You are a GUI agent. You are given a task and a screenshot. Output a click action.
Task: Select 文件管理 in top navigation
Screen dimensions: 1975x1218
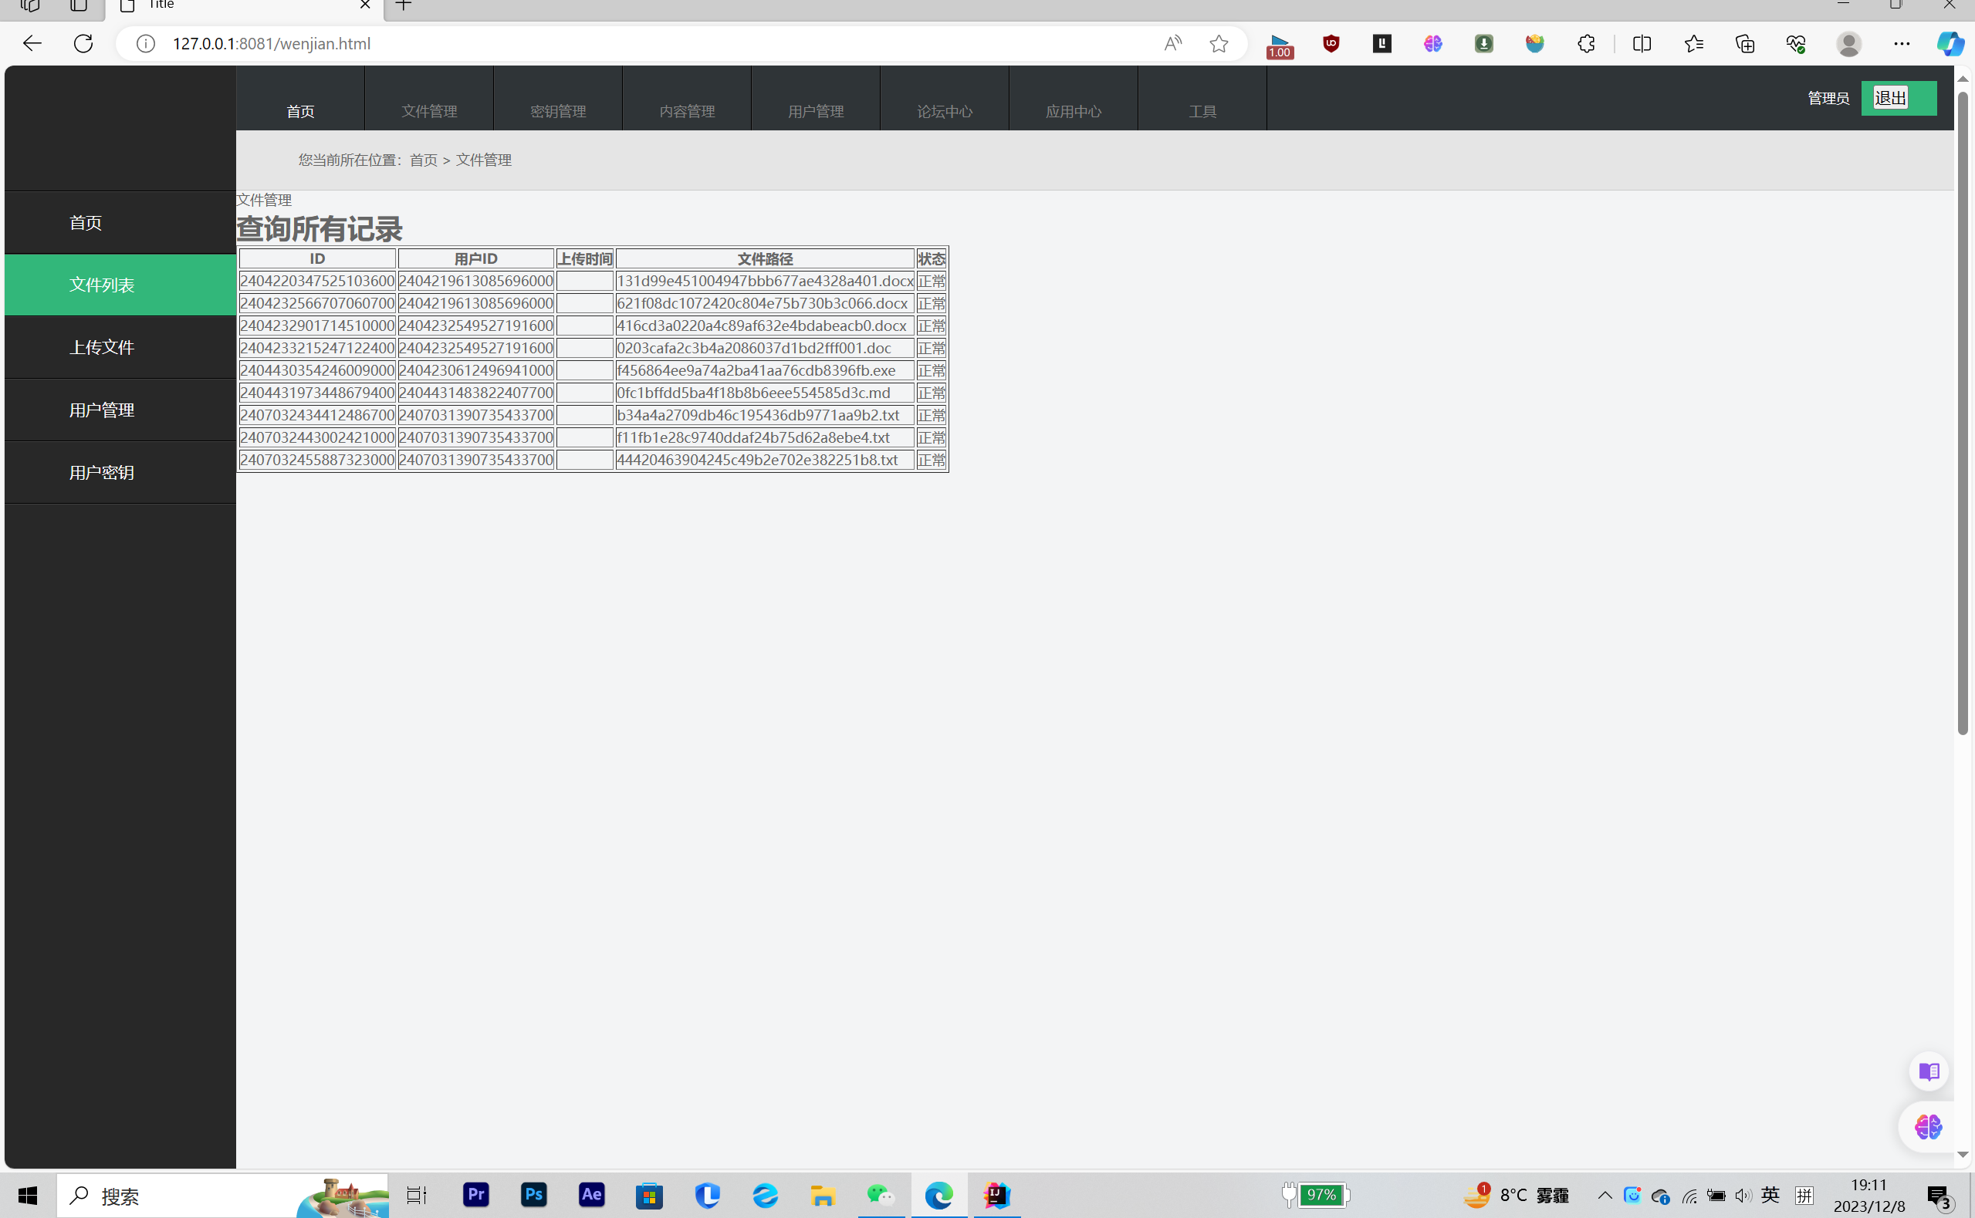tap(428, 111)
